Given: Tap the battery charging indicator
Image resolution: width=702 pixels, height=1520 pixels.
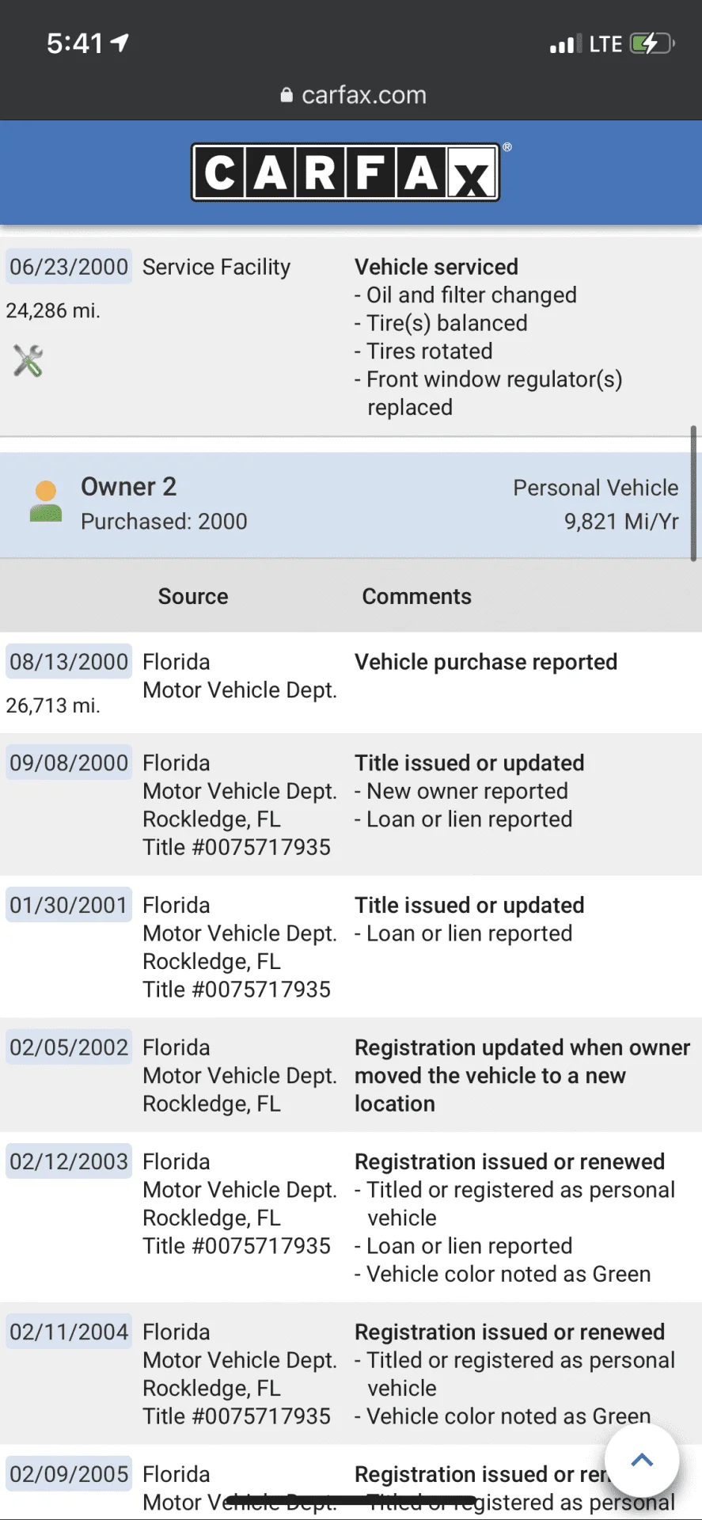Looking at the screenshot, I should tap(652, 44).
